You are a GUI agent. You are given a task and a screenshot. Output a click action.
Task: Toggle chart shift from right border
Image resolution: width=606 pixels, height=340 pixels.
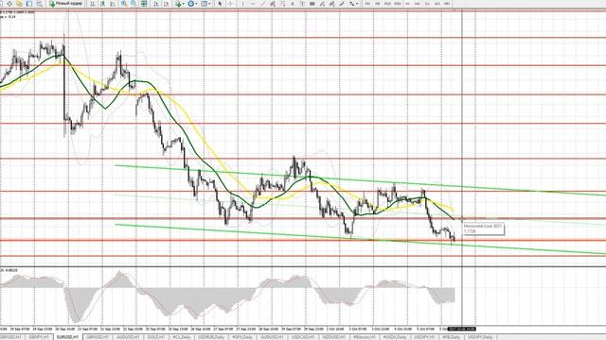coord(167,4)
